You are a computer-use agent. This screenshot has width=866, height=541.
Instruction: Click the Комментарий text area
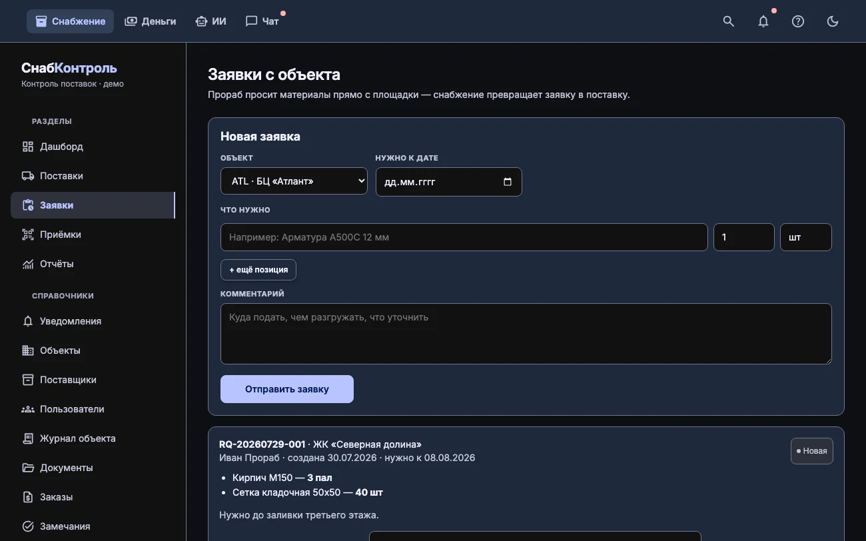point(526,334)
